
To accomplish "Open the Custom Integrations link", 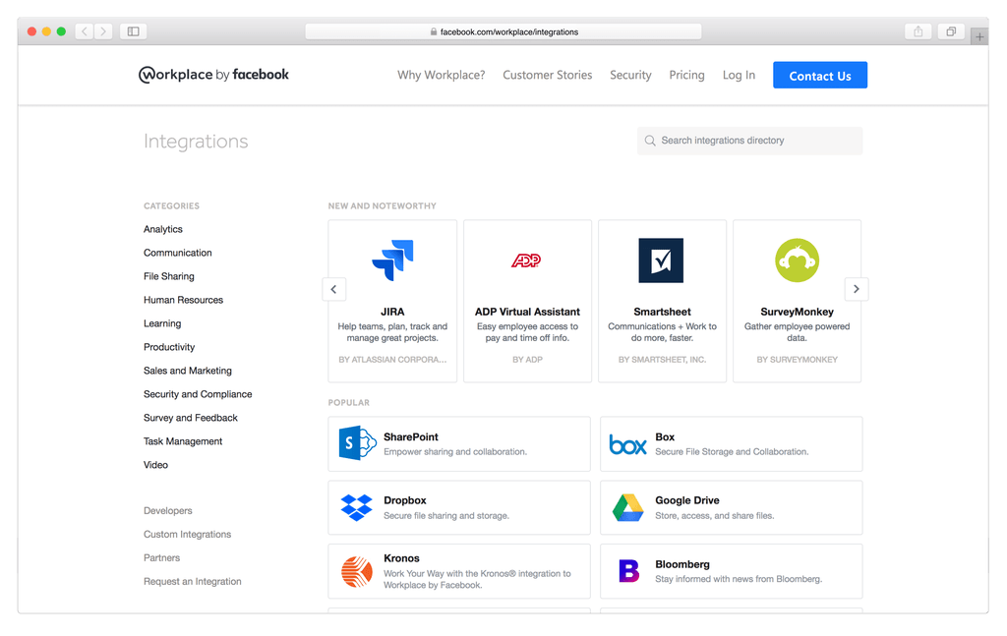I will (x=188, y=535).
